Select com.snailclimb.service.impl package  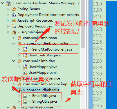pyautogui.click(x=46, y=84)
